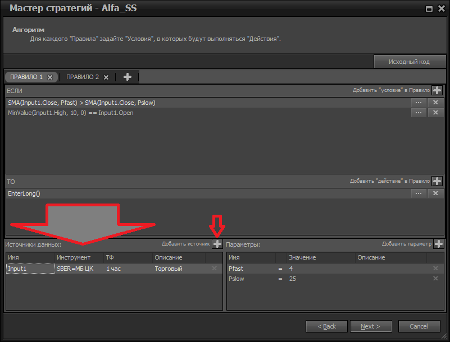Edit the MinValue condition via ellipsis
This screenshot has width=450, height=342.
pyautogui.click(x=418, y=113)
